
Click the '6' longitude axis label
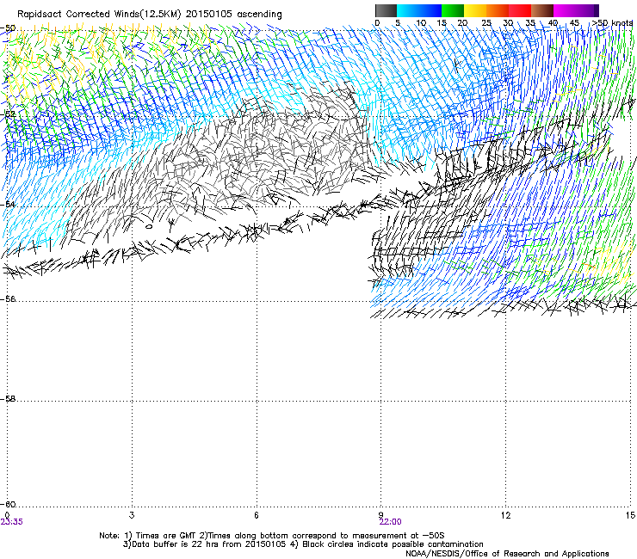tap(257, 515)
